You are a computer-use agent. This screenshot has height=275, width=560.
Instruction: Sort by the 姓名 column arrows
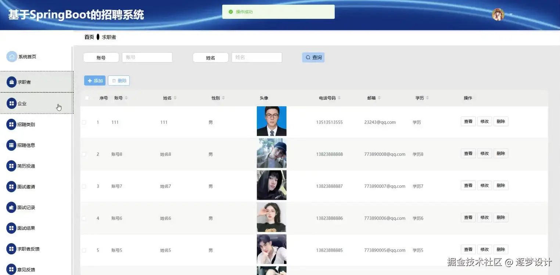[175, 98]
